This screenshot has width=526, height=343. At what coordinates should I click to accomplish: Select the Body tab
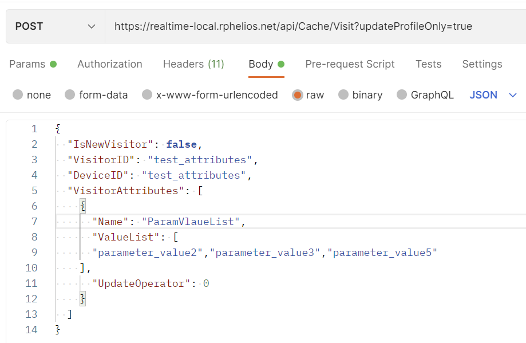click(x=260, y=64)
